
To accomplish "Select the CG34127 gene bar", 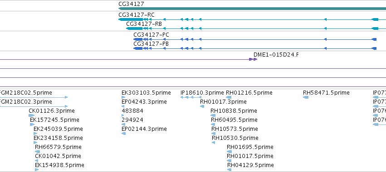I will click(252, 9).
